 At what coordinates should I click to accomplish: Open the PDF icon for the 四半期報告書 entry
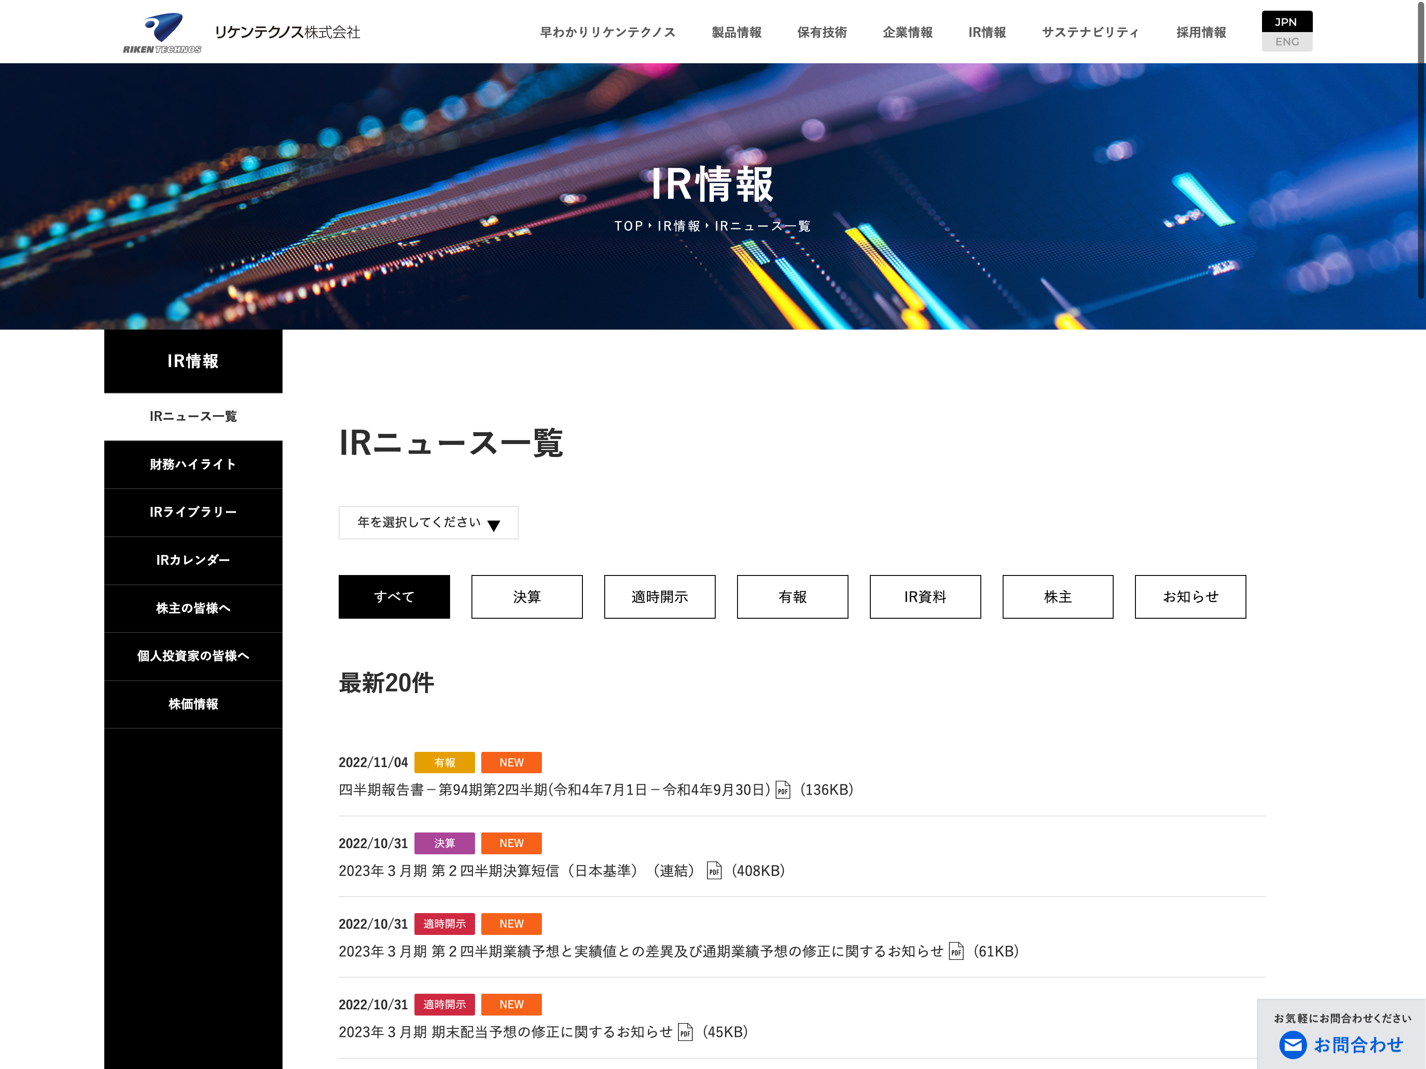783,790
